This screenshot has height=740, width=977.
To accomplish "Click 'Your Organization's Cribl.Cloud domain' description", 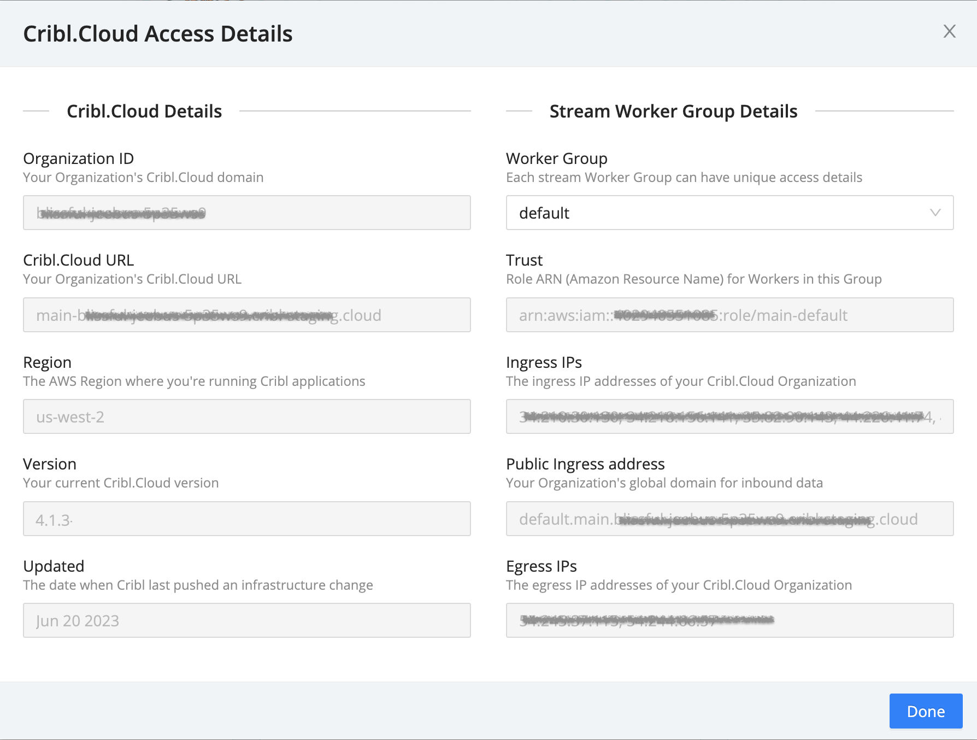I will pyautogui.click(x=143, y=178).
